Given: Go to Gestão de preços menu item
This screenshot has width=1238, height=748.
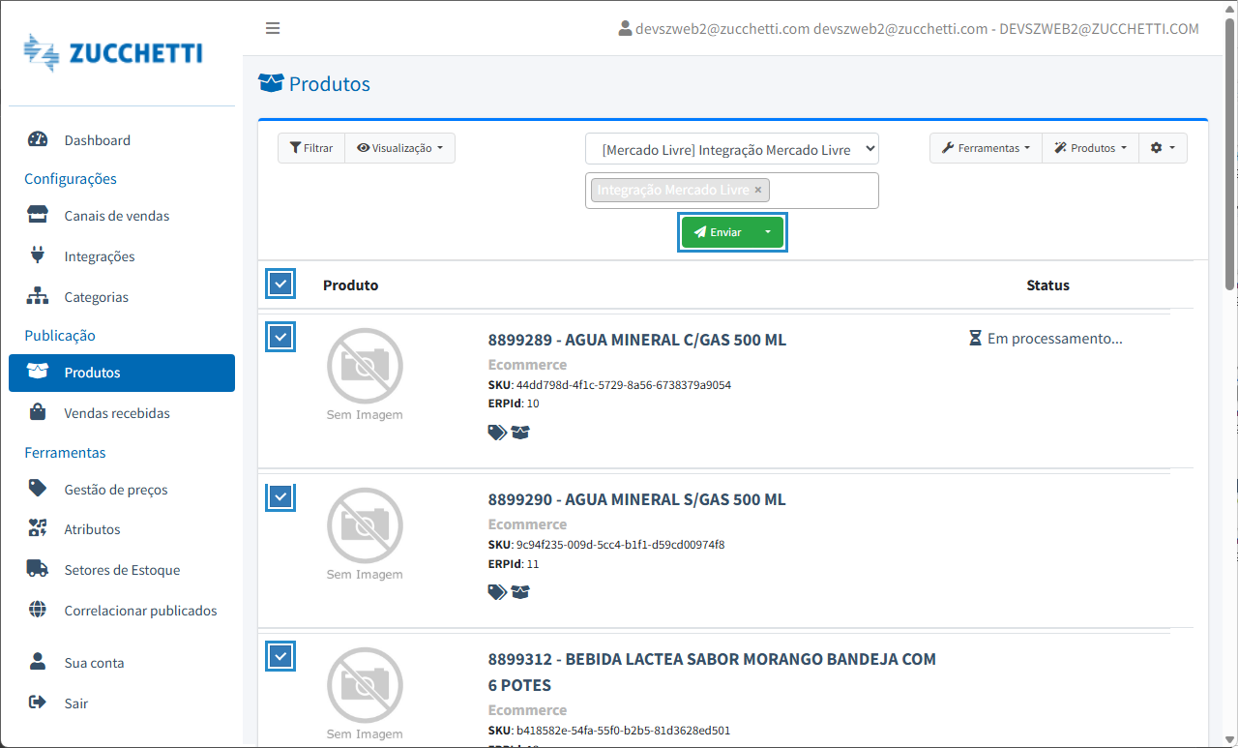Looking at the screenshot, I should 116,490.
